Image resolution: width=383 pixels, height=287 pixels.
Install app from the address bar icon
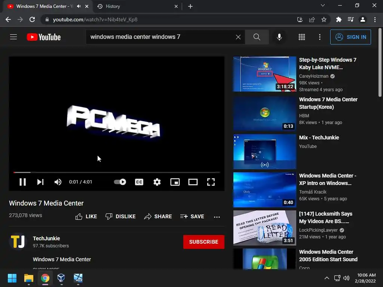(x=300, y=19)
